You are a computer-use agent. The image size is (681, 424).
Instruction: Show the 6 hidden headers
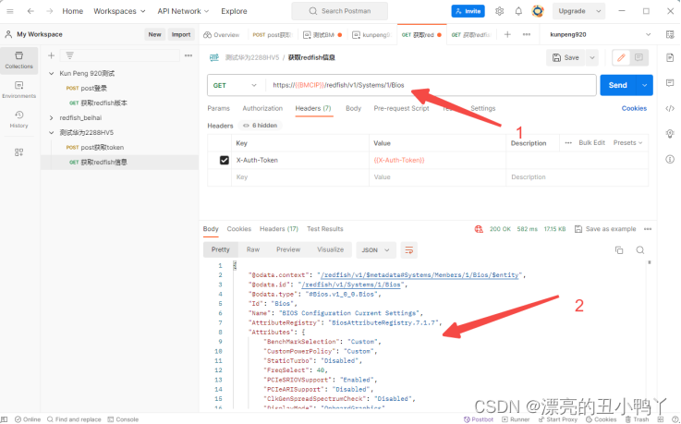259,126
